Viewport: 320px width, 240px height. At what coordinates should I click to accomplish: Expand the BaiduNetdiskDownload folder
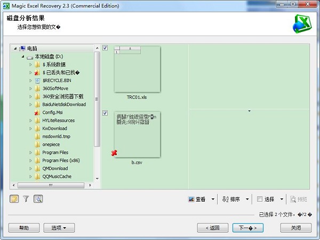(x=30, y=105)
